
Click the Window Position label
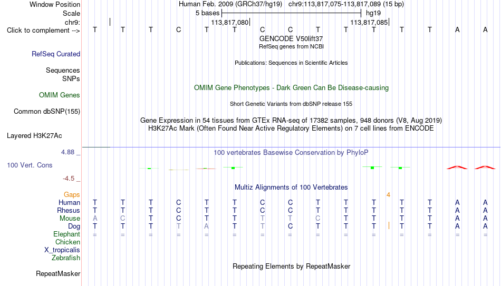click(55, 4)
